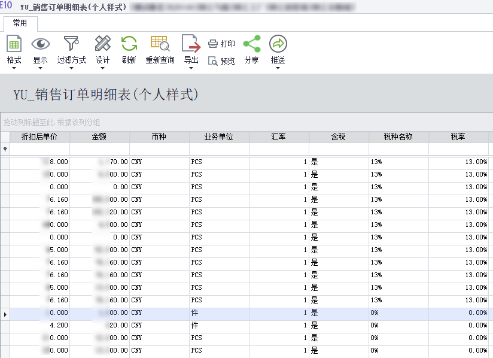This screenshot has width=493, height=358.
Task: Click the 税率 column header
Action: (458, 137)
